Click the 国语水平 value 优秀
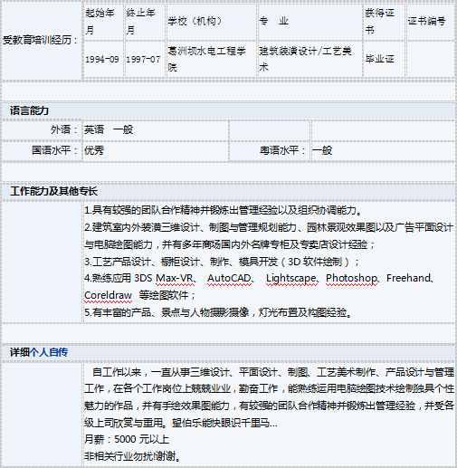This screenshot has width=457, height=468. [94, 150]
